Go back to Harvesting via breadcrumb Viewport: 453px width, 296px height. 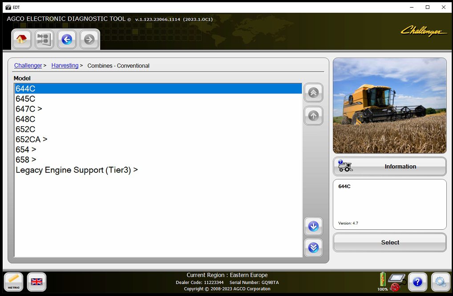tap(65, 65)
